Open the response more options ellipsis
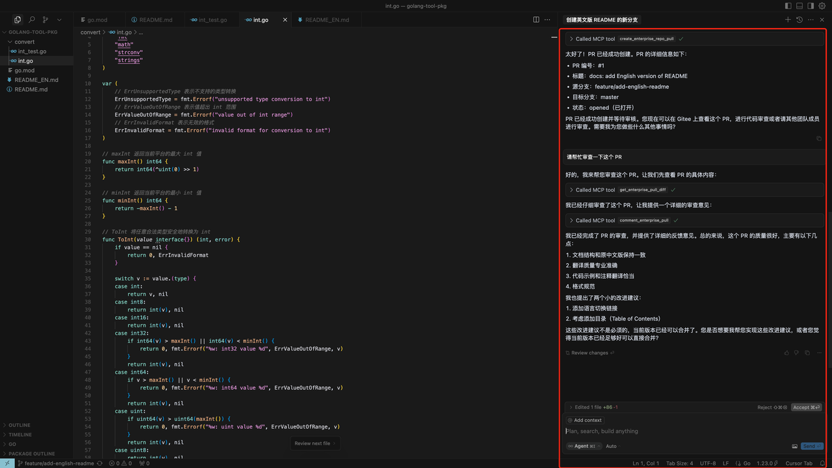Viewport: 832px width, 468px height. pos(818,353)
